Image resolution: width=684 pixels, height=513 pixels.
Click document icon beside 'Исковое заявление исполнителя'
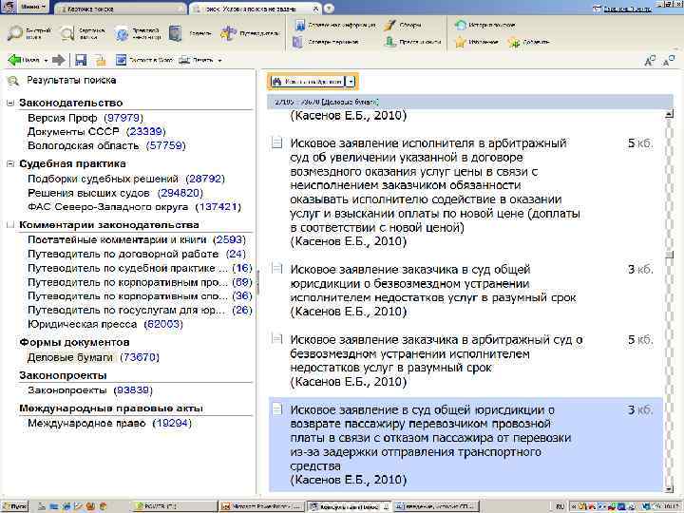click(276, 142)
